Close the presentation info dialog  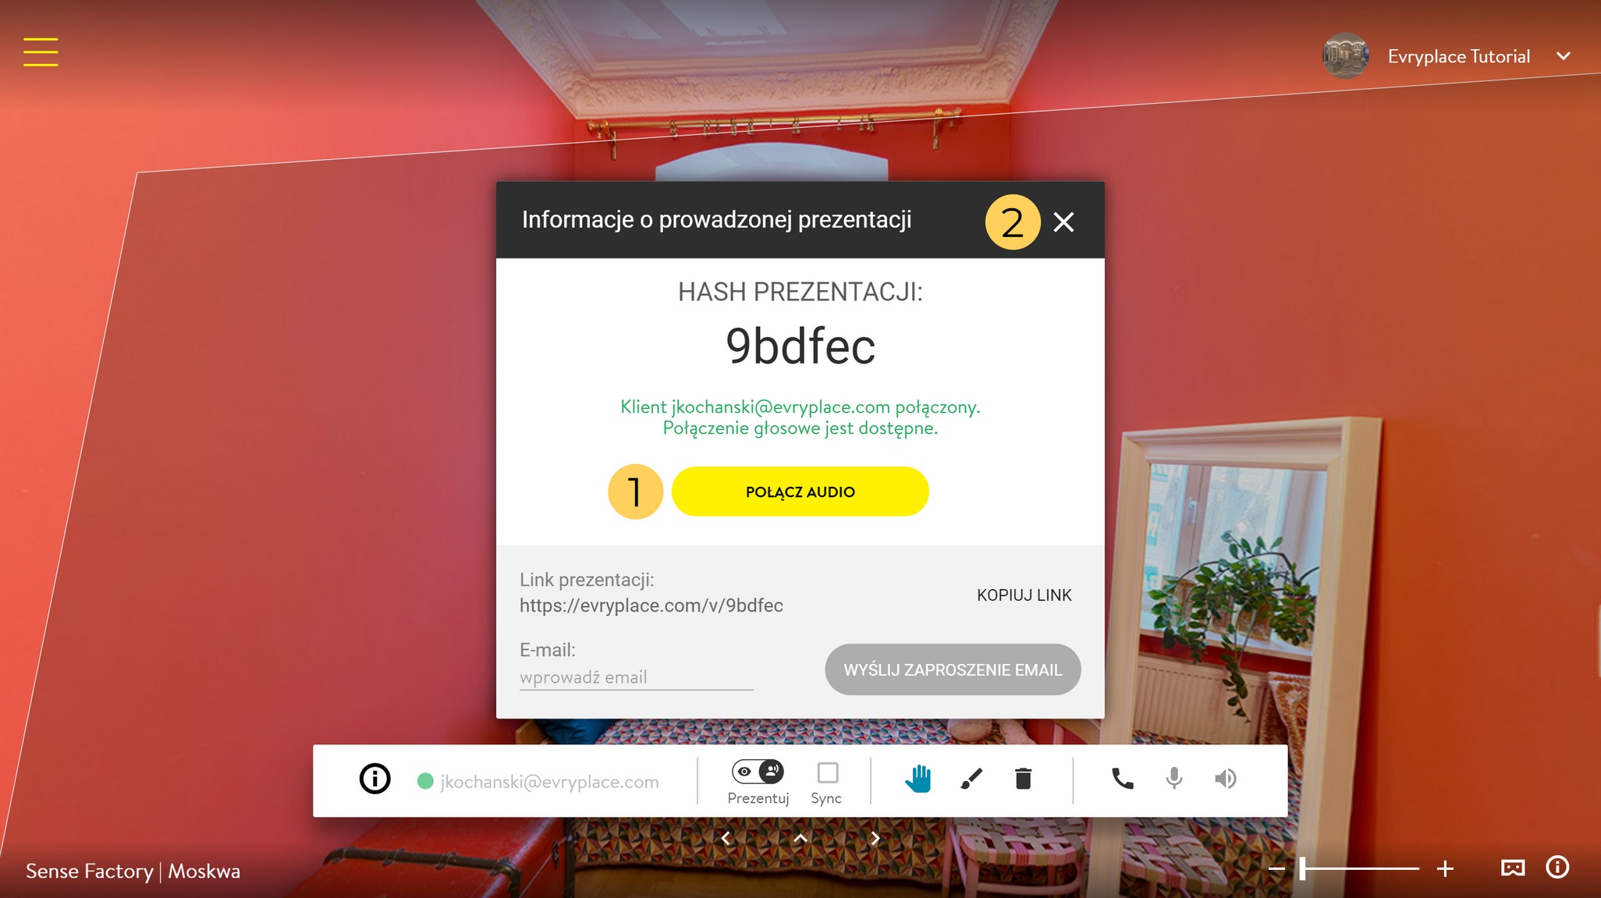point(1063,222)
